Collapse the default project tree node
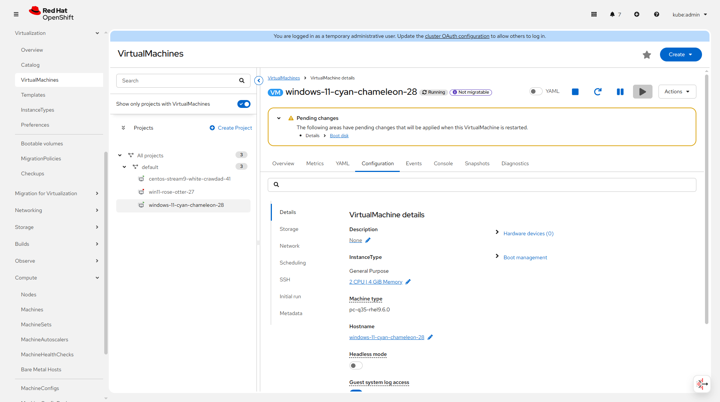The height and width of the screenshot is (402, 720). point(124,167)
